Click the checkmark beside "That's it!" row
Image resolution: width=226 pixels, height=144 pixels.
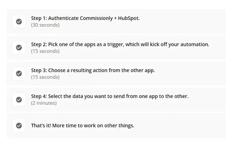pyautogui.click(x=19, y=126)
